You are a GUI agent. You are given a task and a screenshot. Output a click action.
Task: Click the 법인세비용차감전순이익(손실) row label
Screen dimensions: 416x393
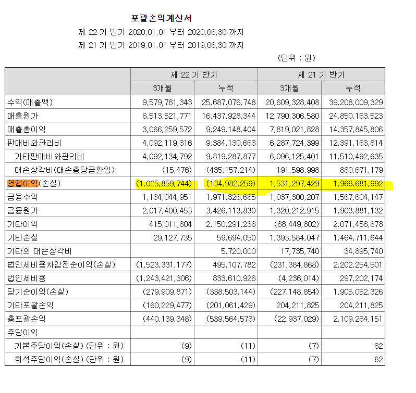pyautogui.click(x=62, y=264)
